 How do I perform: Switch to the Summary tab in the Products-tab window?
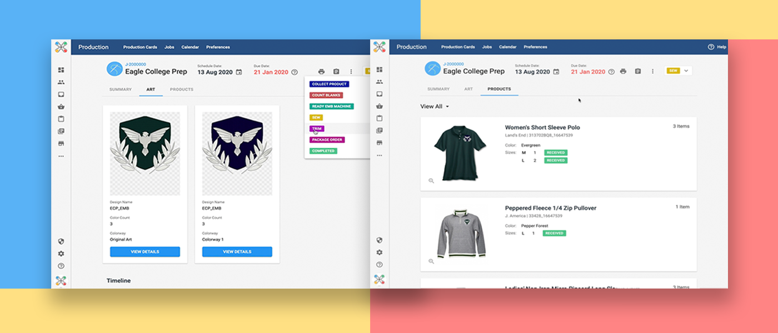click(438, 89)
